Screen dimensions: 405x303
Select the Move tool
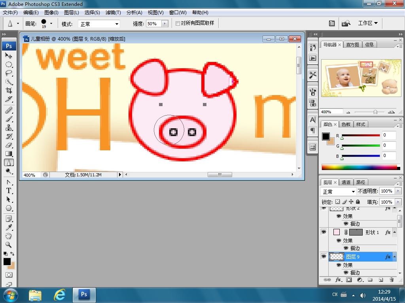tap(9, 56)
